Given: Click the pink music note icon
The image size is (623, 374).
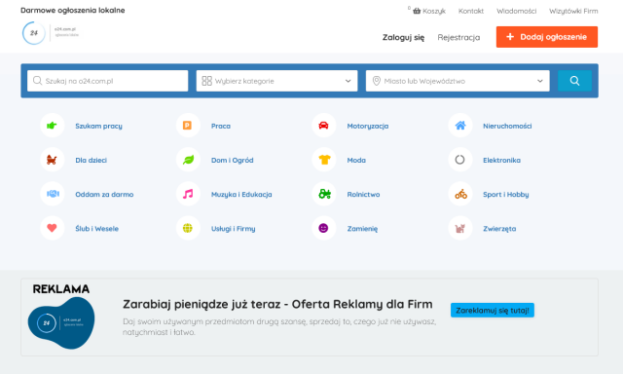Looking at the screenshot, I should point(188,194).
